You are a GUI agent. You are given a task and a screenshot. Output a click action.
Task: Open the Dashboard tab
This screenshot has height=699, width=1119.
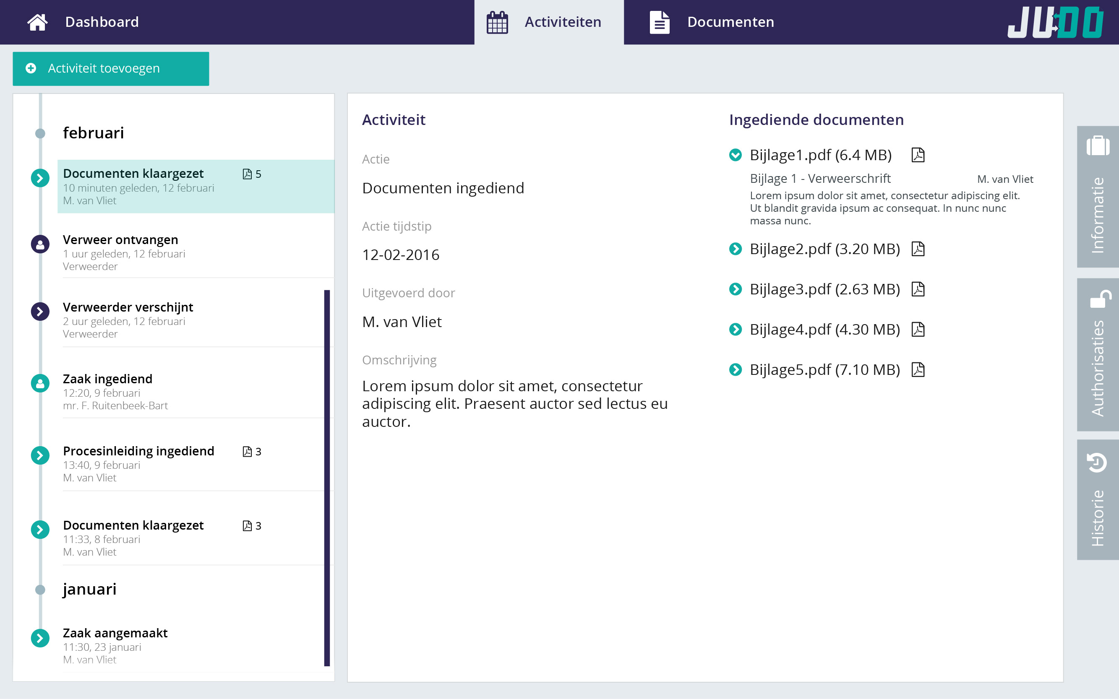tap(83, 22)
